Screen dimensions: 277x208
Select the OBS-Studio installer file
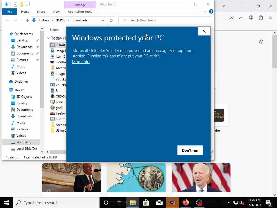[58, 96]
